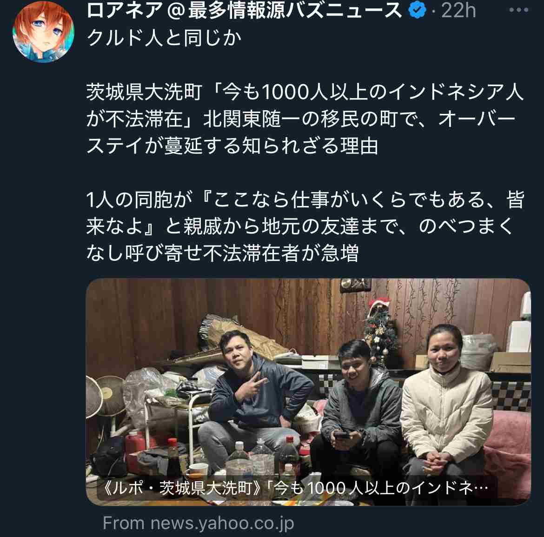Screen dimensions: 544x537
Task: Open the three-dot more options menu
Action: tap(519, 10)
